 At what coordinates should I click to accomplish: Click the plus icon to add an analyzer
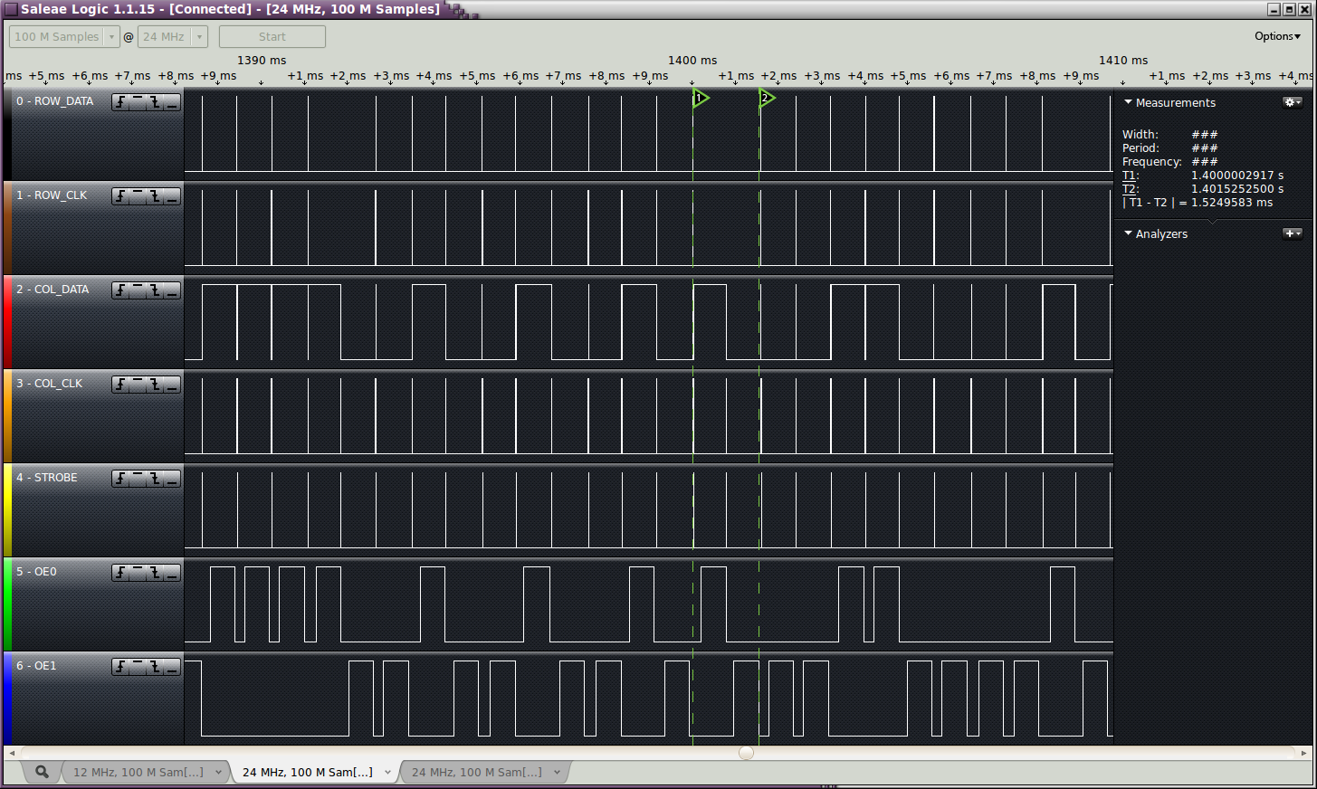tap(1292, 233)
